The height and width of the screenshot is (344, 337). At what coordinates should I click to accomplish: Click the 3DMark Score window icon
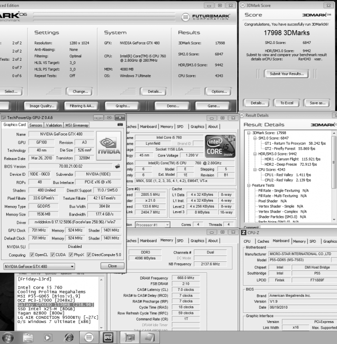pyautogui.click(x=242, y=5)
